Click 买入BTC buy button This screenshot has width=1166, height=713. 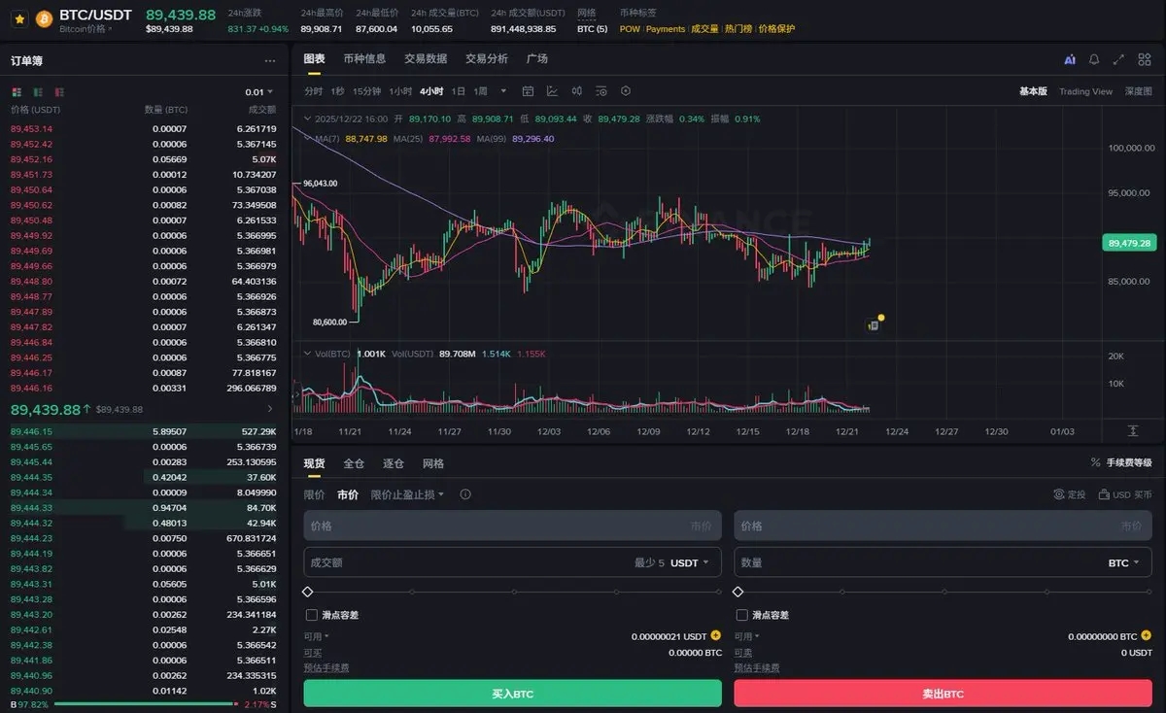[x=512, y=694]
